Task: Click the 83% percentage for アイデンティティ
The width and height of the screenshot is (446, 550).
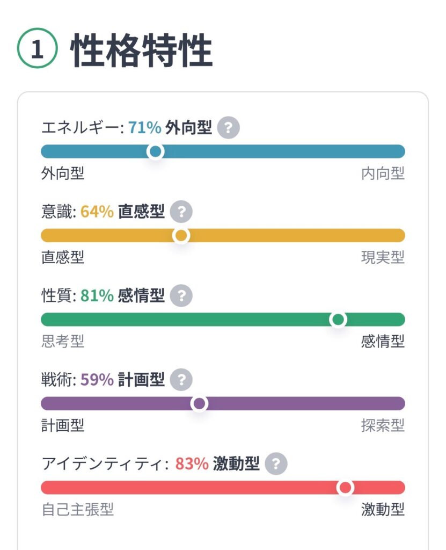Action: [x=192, y=464]
